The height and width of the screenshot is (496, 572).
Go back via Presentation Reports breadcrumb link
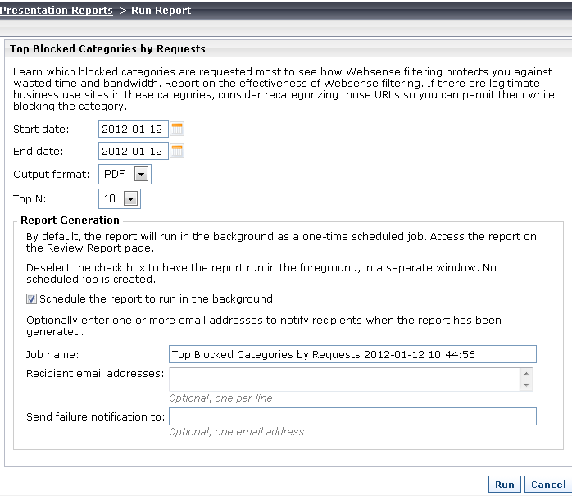point(57,10)
